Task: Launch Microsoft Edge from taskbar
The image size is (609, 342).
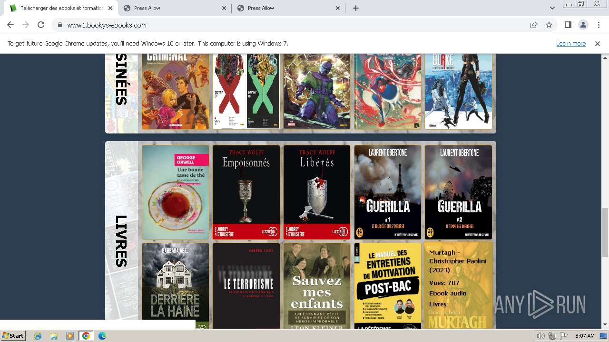Action: [102, 336]
